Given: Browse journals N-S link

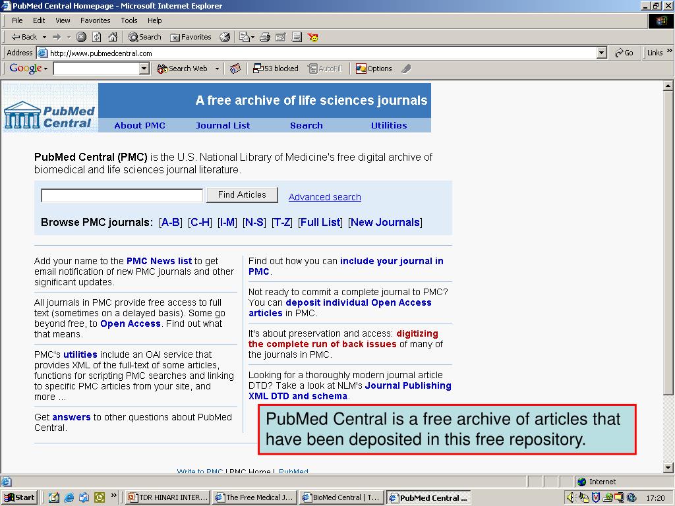Looking at the screenshot, I should [254, 223].
